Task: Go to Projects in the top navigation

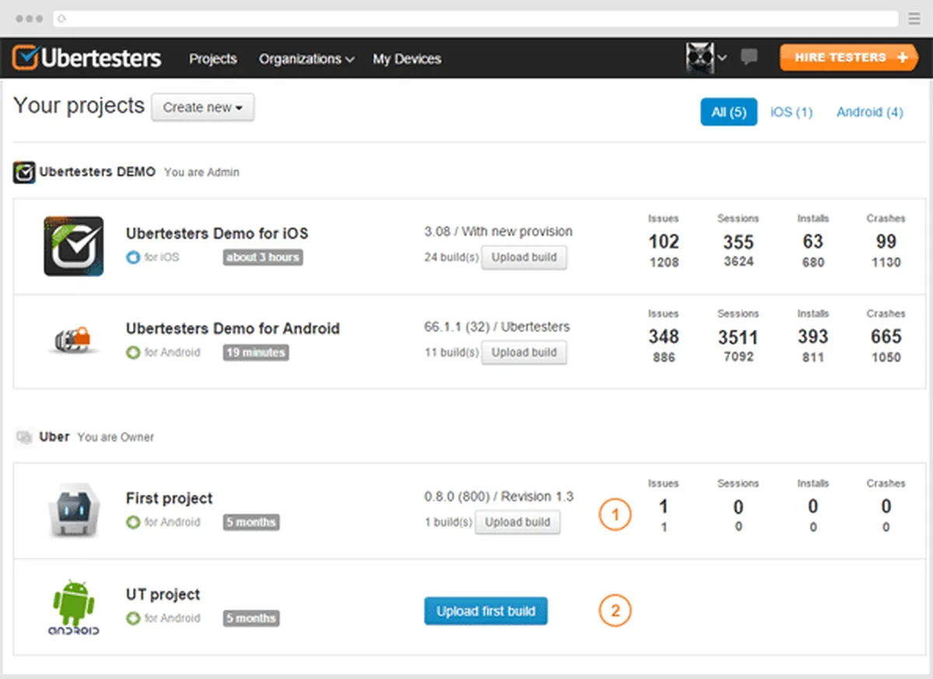Action: point(213,59)
